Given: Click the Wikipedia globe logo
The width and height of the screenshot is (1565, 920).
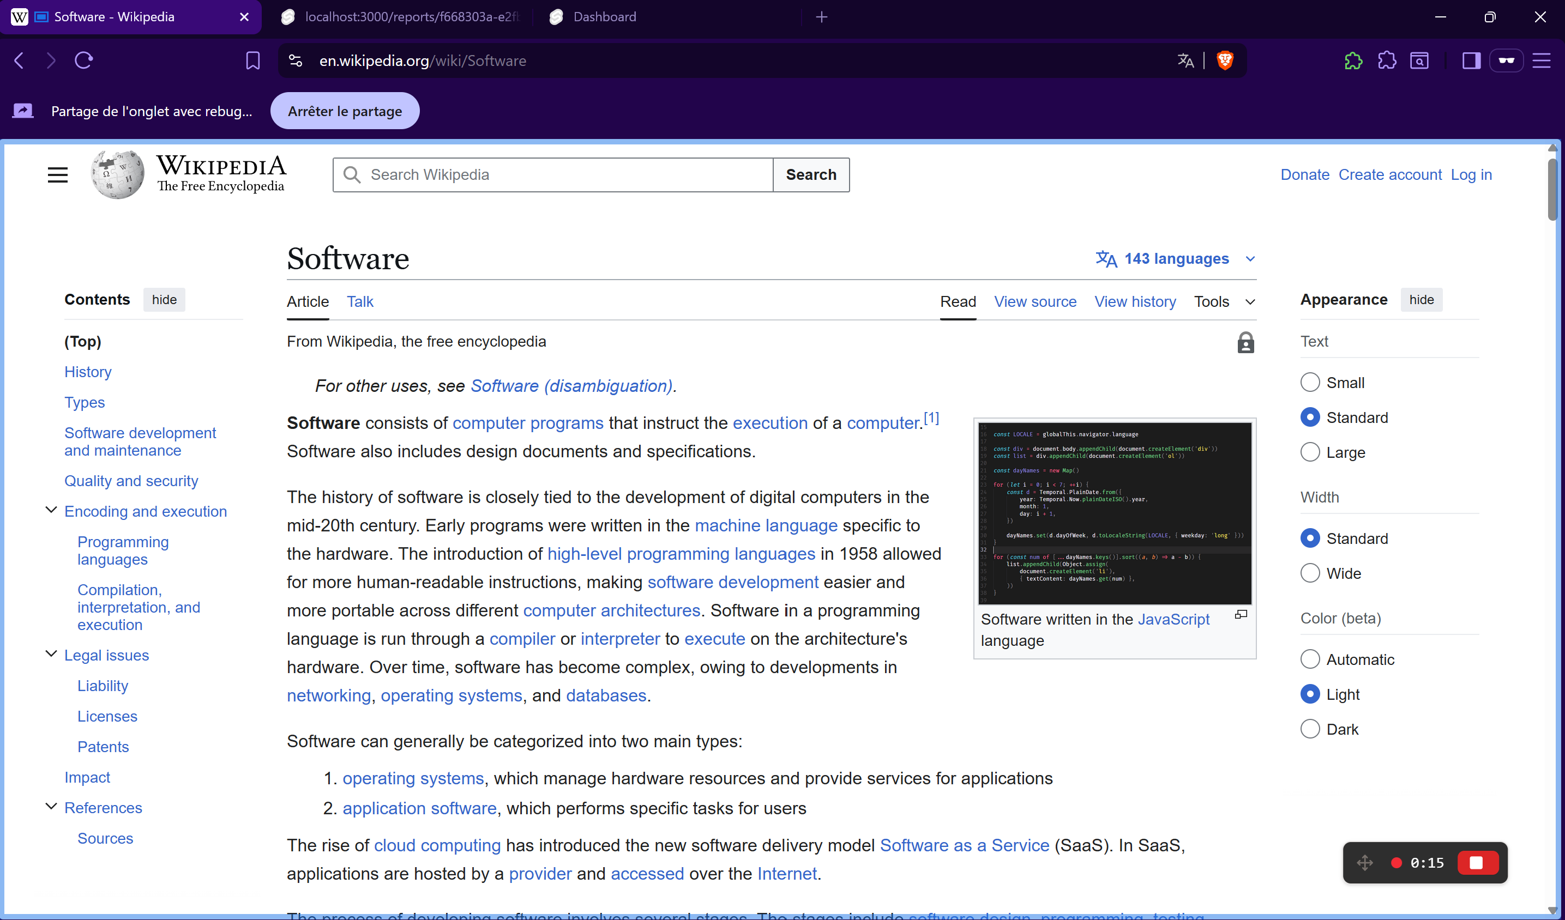Looking at the screenshot, I should point(117,175).
